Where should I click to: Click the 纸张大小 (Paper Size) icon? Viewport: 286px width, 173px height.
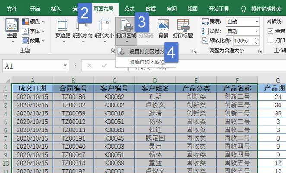click(104, 29)
